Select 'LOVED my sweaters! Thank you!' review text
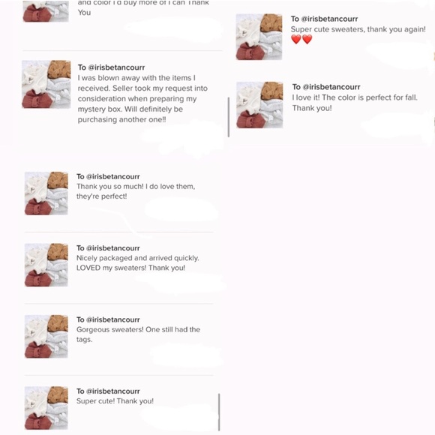The height and width of the screenshot is (435, 435). click(130, 268)
